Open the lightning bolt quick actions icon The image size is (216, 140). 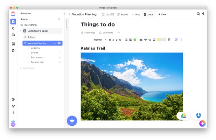(203, 14)
